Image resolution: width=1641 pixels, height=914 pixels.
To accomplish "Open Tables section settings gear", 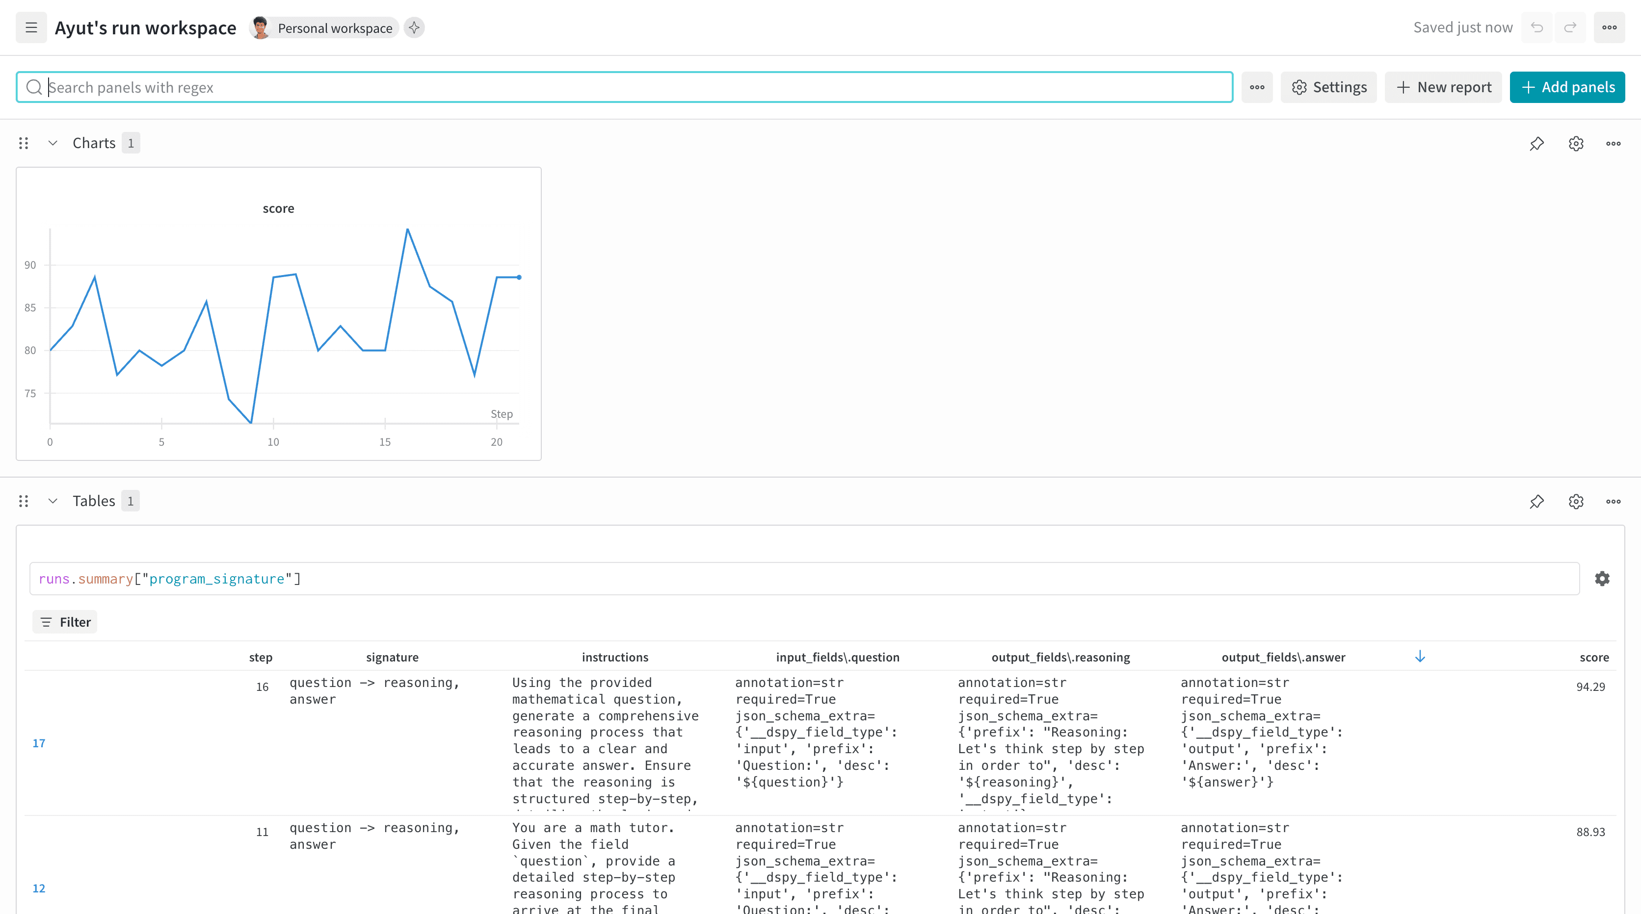I will (x=1576, y=501).
